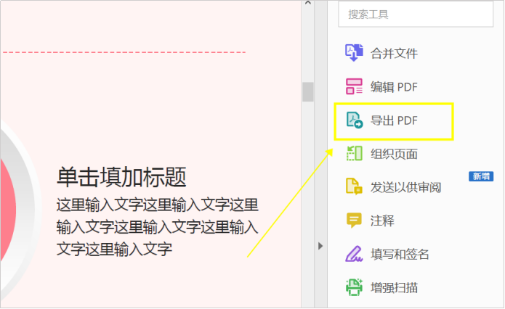505x309 pixels.
Task: Select the 填写和签名 tool label
Action: (400, 255)
